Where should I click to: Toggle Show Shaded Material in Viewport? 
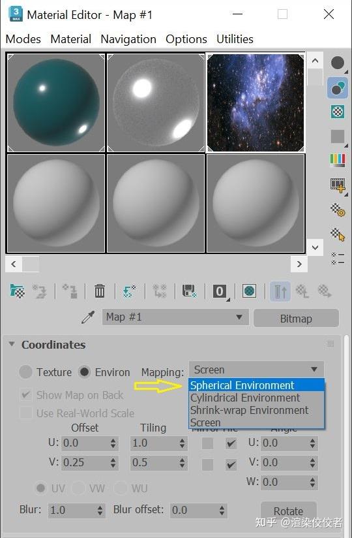(x=249, y=291)
